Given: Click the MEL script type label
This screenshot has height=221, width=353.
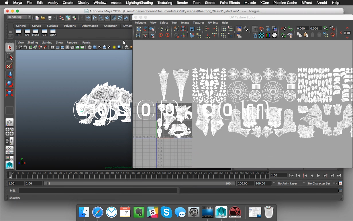Looking at the screenshot, I should (13, 191).
